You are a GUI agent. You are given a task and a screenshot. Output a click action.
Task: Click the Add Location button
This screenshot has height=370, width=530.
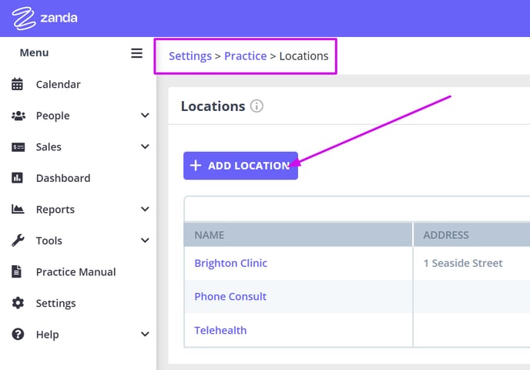pyautogui.click(x=240, y=166)
